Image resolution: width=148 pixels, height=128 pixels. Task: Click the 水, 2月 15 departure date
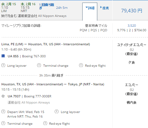tap(8, 4)
